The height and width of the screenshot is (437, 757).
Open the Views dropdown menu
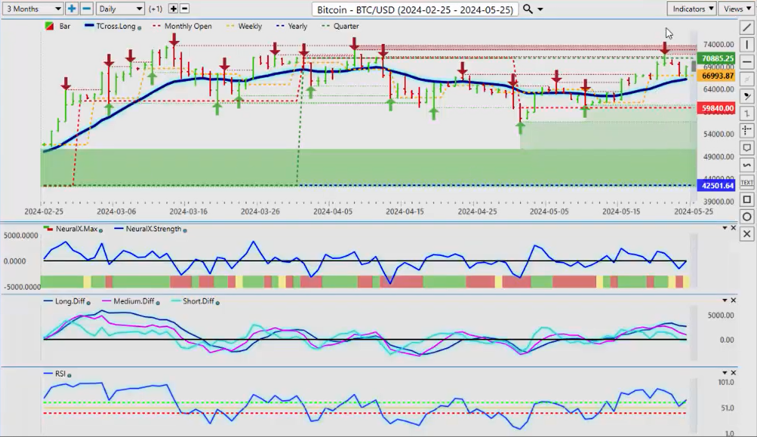[x=738, y=9]
